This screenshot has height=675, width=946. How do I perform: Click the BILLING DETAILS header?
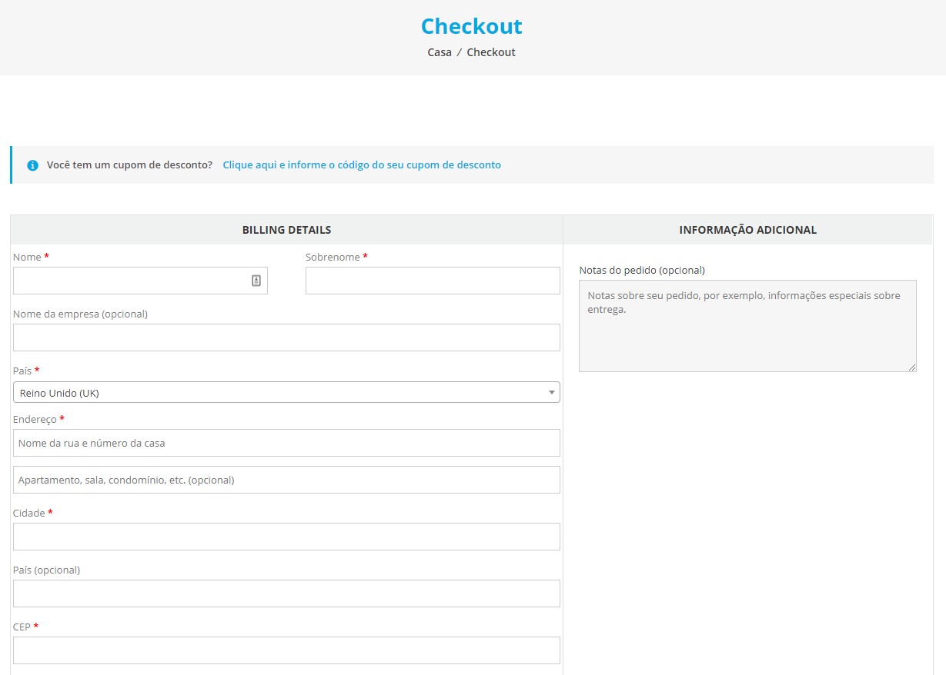coord(286,230)
